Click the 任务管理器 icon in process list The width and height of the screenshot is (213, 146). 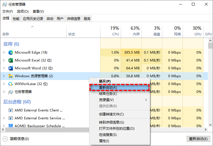[11, 92]
